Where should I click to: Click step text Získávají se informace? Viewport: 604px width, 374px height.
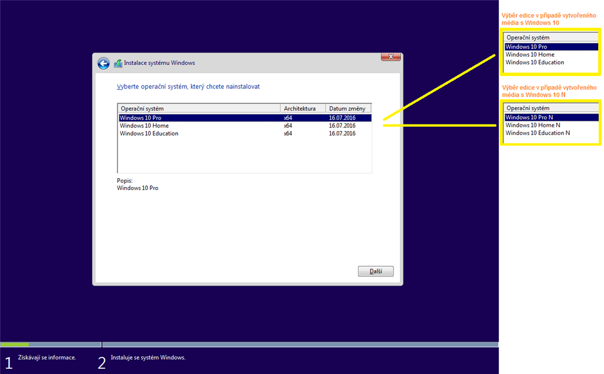pos(47,357)
